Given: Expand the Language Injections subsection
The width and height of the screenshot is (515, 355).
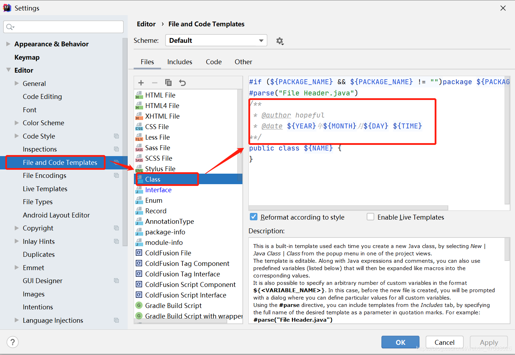Looking at the screenshot, I should click(x=16, y=320).
